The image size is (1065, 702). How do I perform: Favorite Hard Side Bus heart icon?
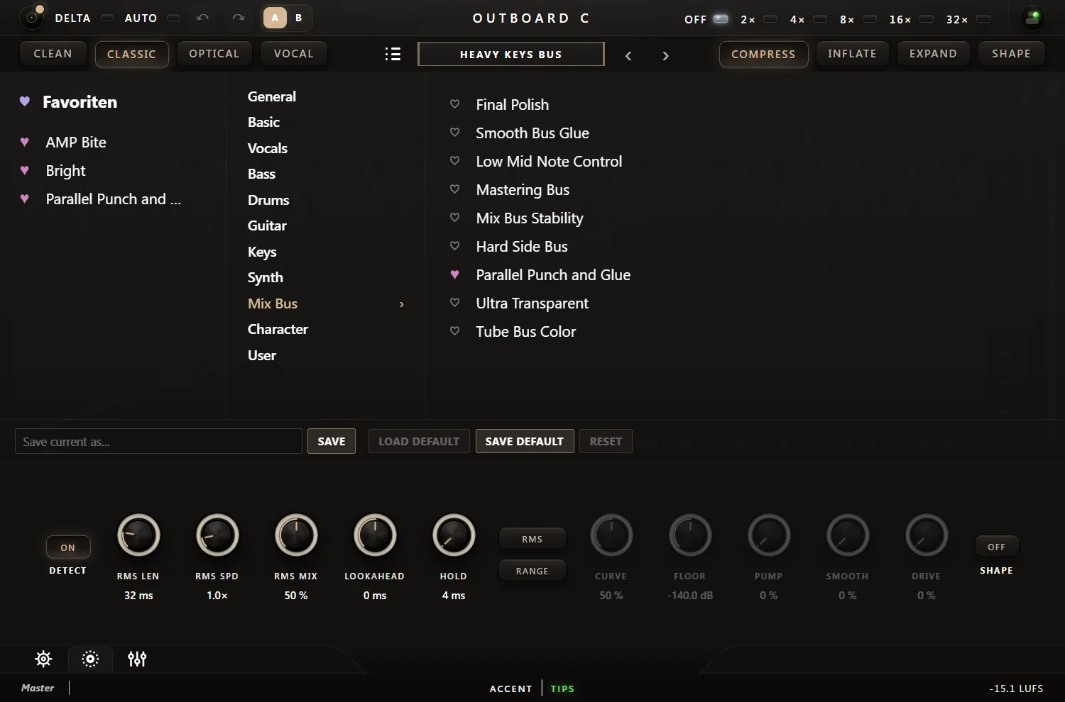click(455, 246)
